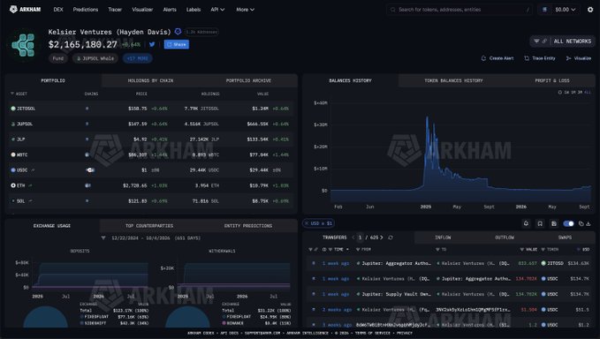
Task: Expand the More menu
Action: click(x=245, y=10)
